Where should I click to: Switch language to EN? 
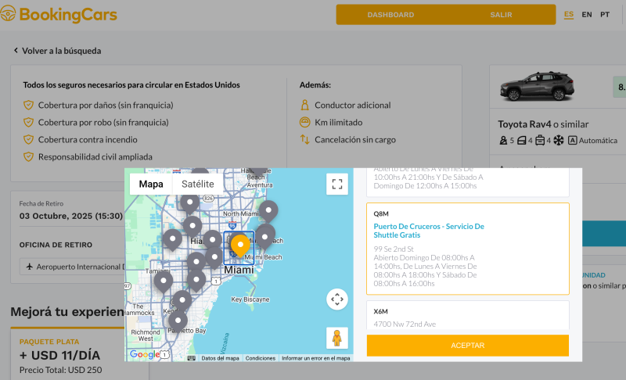tap(587, 15)
